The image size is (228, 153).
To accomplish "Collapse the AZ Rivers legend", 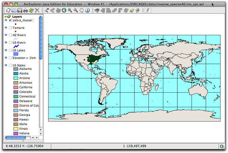I will click(x=6, y=35).
